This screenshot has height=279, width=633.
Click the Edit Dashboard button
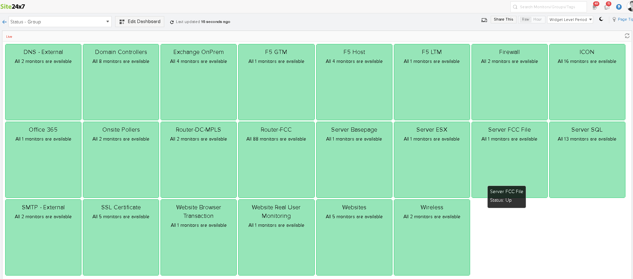[140, 22]
